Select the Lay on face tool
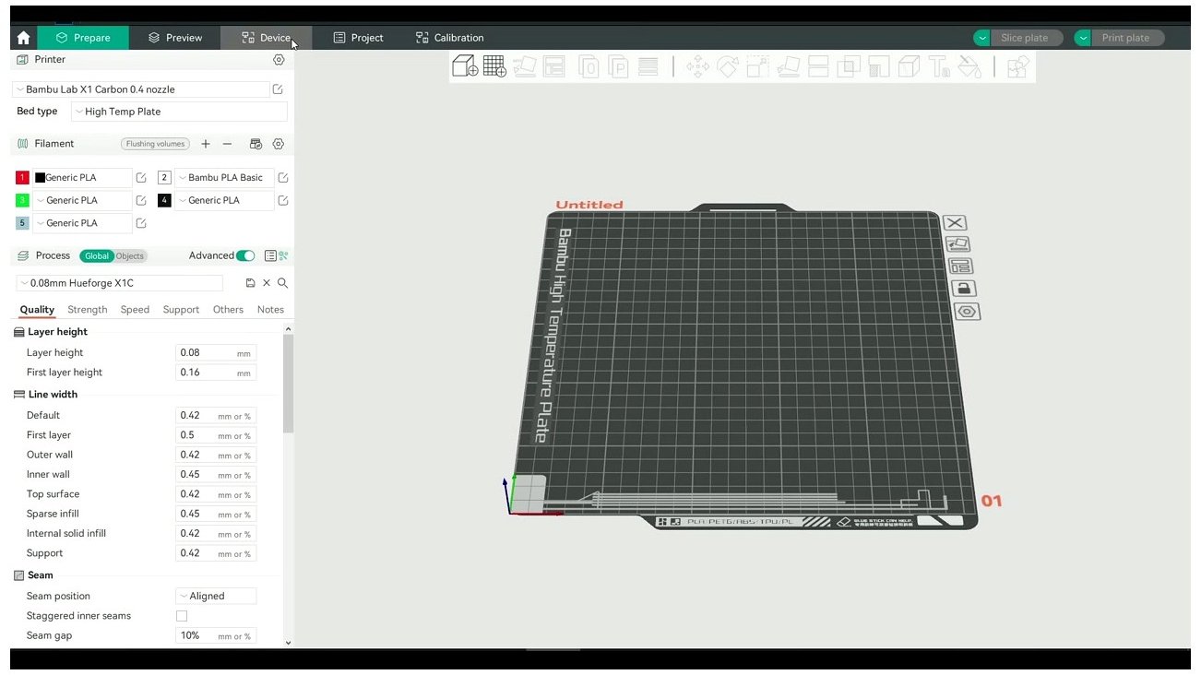 point(789,66)
